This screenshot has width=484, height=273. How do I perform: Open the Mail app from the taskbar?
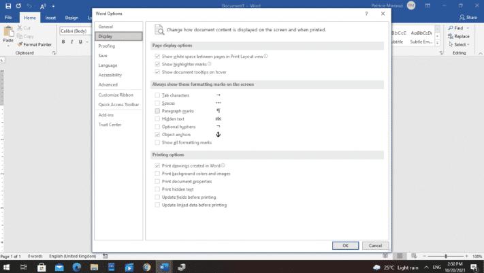(59, 267)
